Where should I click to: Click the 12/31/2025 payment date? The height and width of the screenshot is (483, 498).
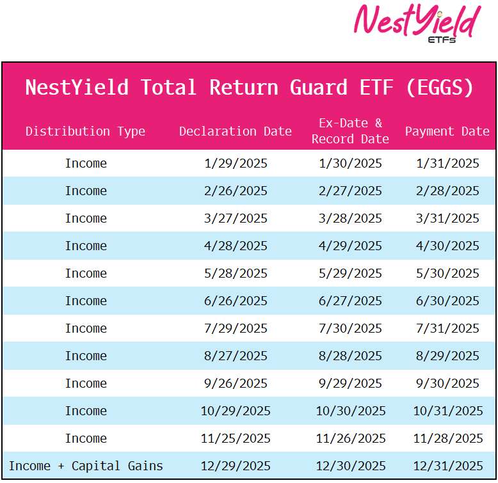[448, 466]
